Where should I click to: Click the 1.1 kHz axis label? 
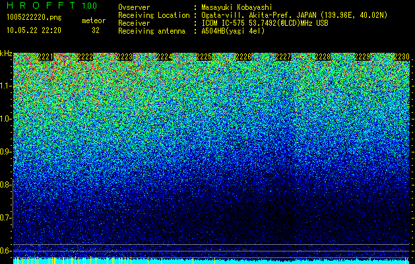(6, 86)
